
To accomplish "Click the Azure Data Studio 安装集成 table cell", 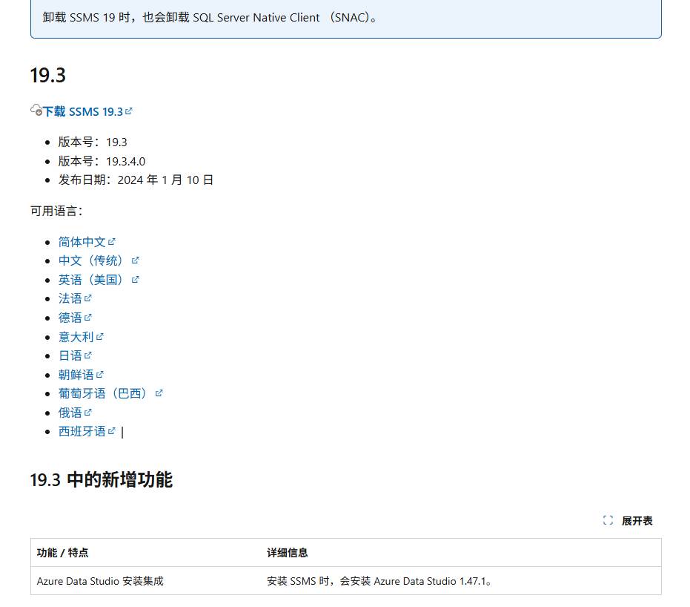I will pos(100,581).
